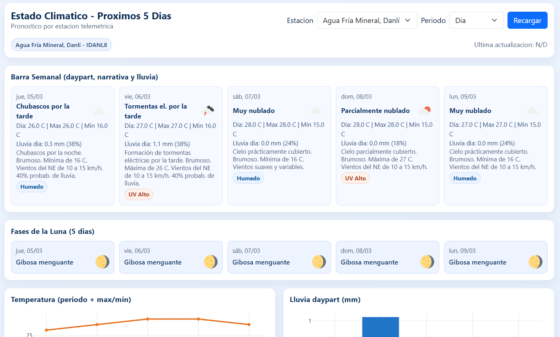
Task: Click the first data point on the temperature line
Action: pos(46,330)
